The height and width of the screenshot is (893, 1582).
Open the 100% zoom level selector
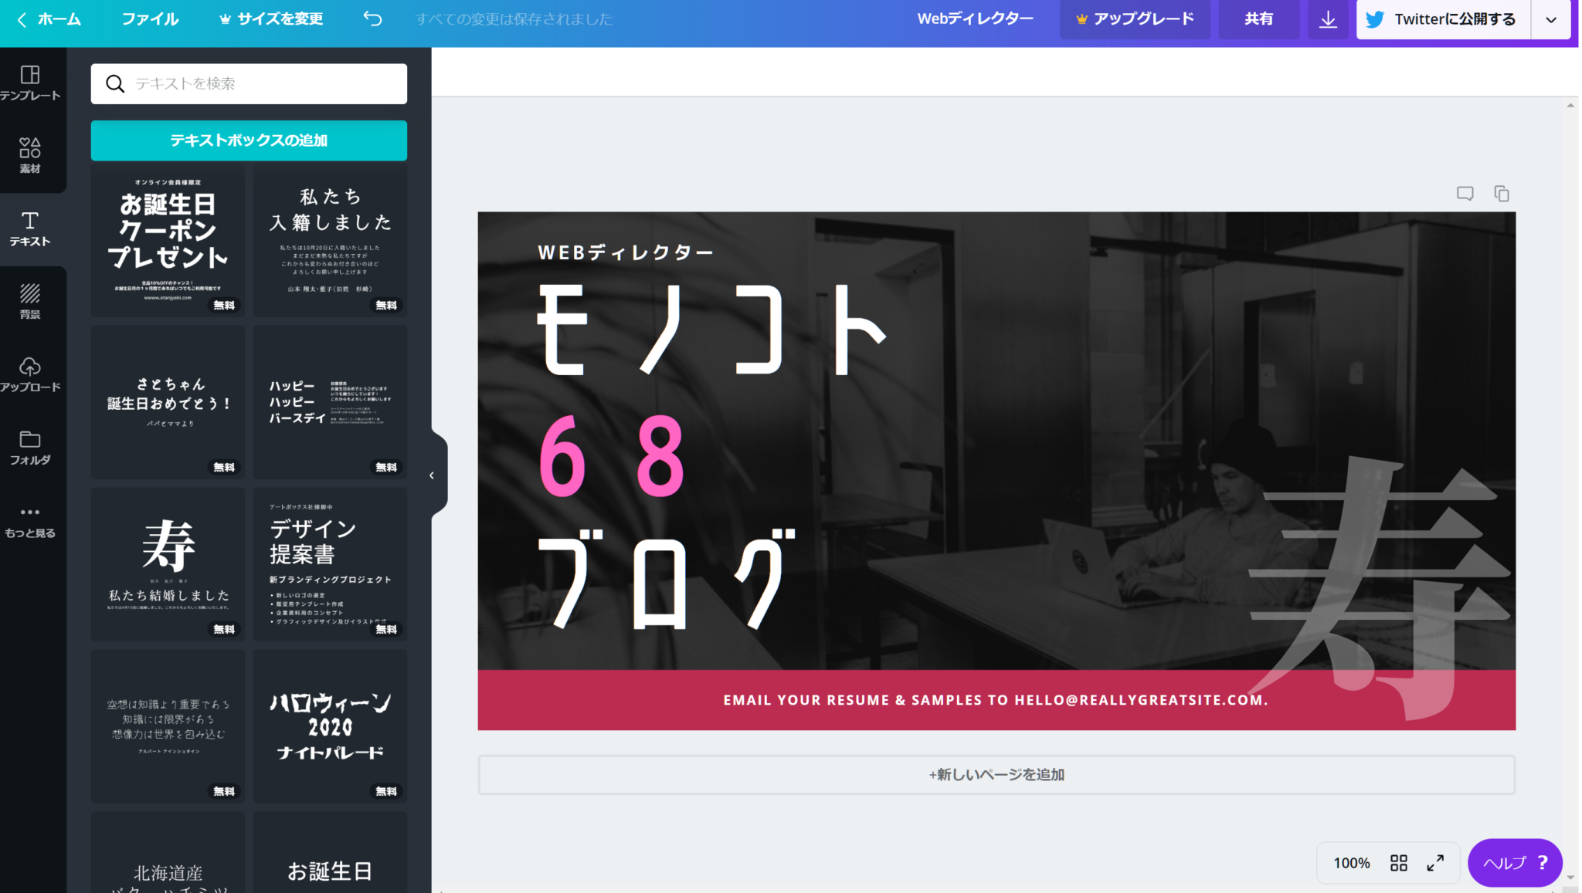(1351, 863)
